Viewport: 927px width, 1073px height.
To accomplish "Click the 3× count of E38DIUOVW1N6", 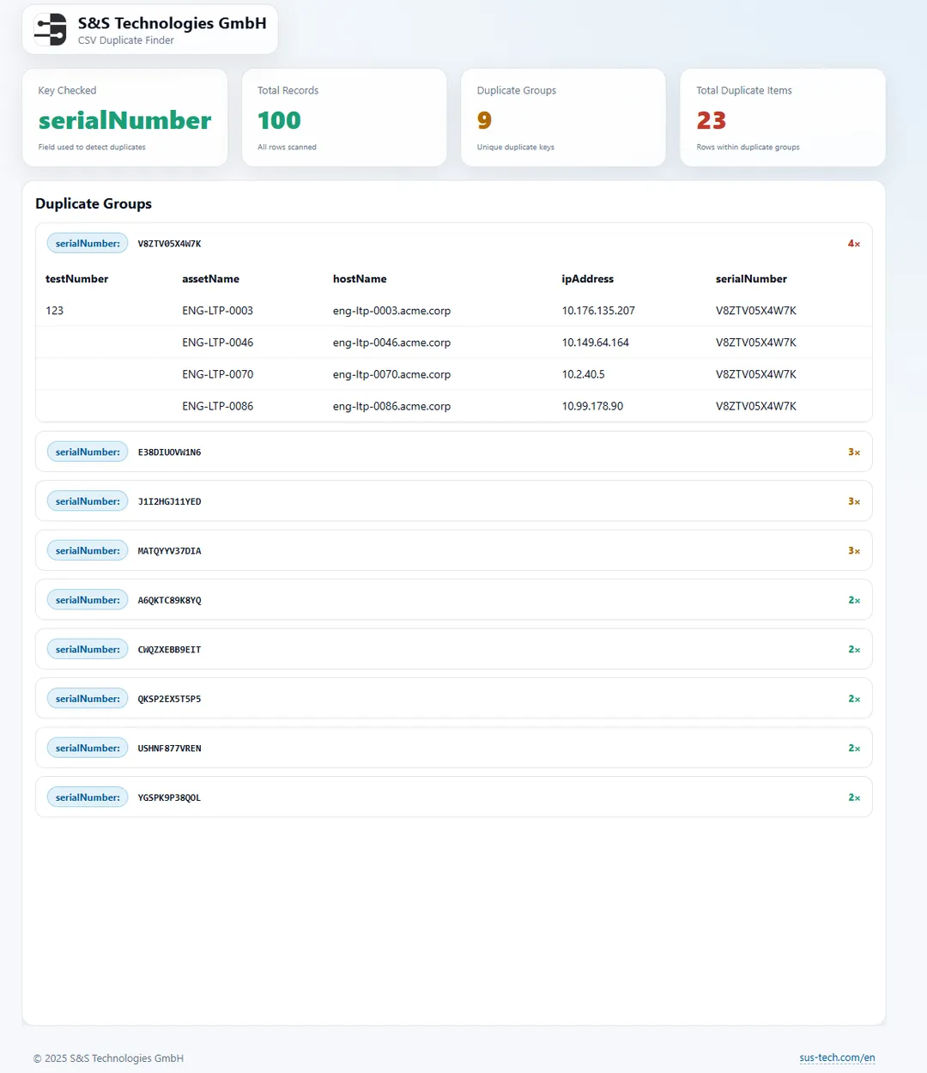I will coord(854,452).
